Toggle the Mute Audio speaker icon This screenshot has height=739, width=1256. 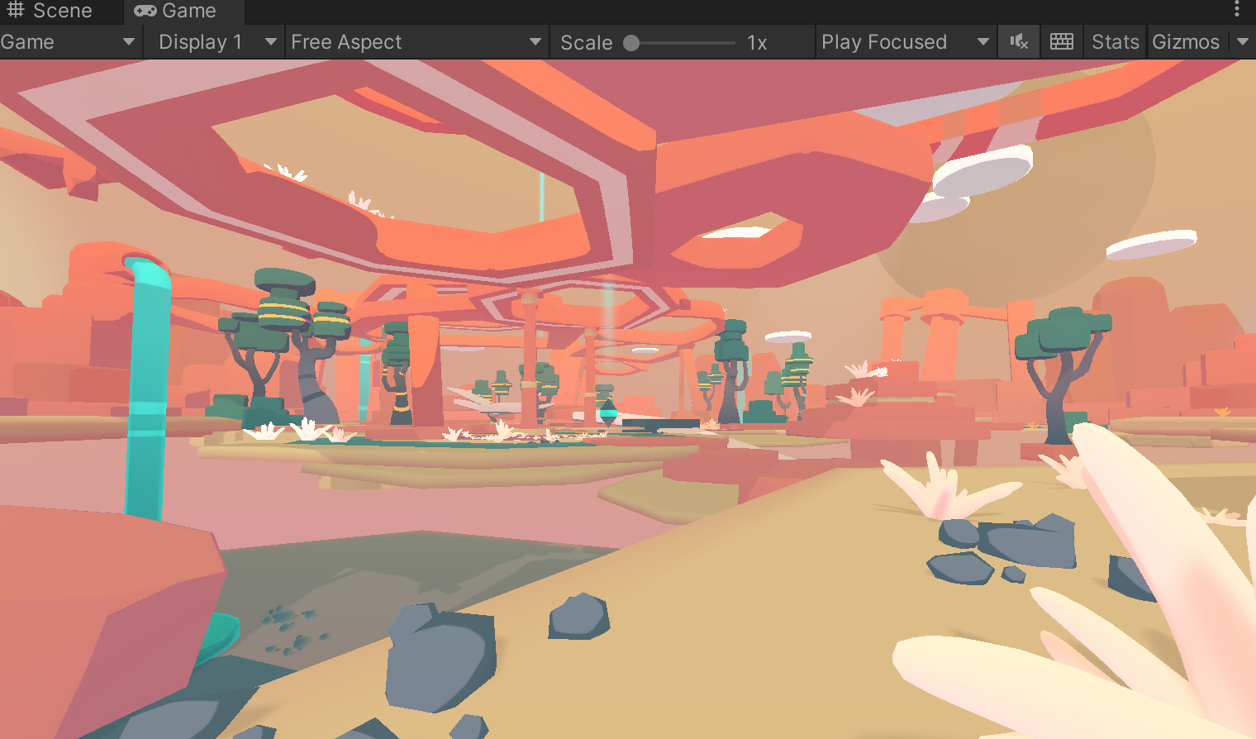click(x=1019, y=41)
